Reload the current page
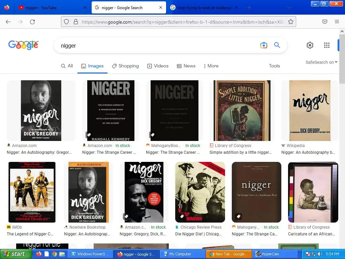The height and width of the screenshot is (259, 345). click(32, 22)
